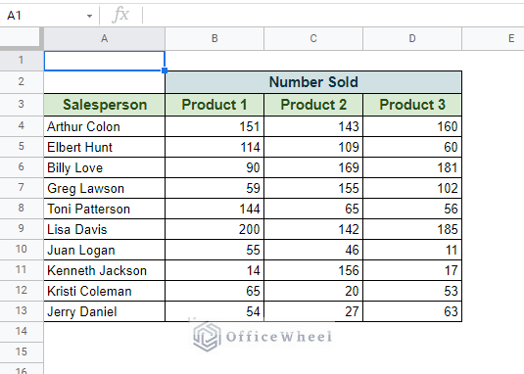The width and height of the screenshot is (524, 374).
Task: Click the 'Product 2' header cell
Action: pyautogui.click(x=313, y=105)
